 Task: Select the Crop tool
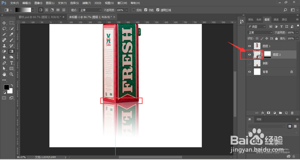[4, 35]
